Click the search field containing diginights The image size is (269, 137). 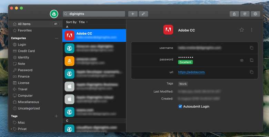tap(94, 14)
